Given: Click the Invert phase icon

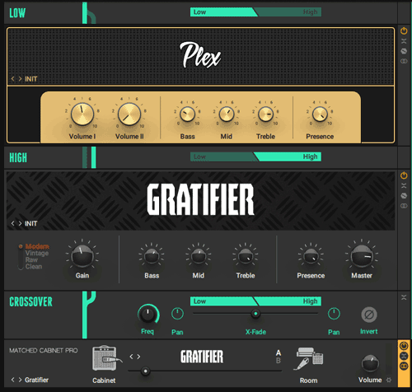Looking at the screenshot, I should [369, 315].
